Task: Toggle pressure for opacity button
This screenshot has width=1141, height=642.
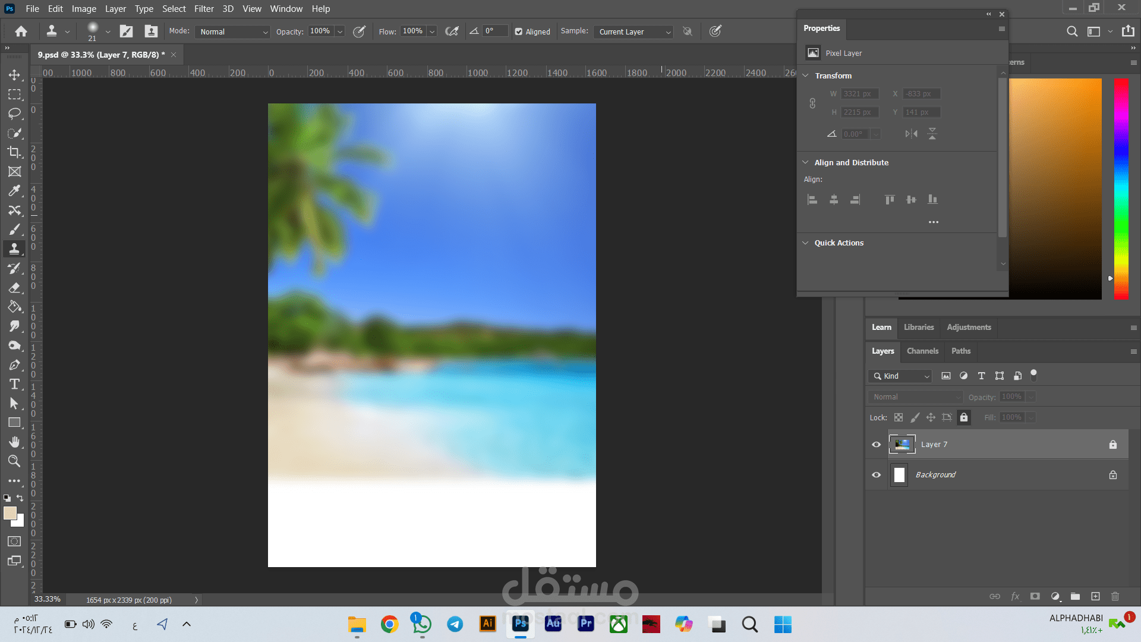Action: [x=359, y=32]
